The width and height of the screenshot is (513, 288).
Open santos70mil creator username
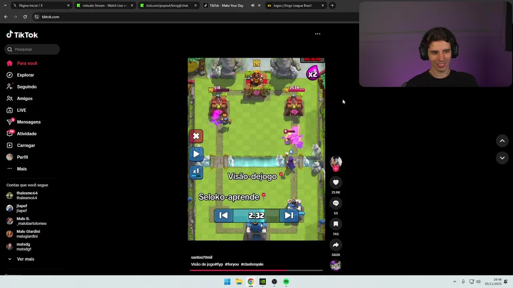[202, 257]
